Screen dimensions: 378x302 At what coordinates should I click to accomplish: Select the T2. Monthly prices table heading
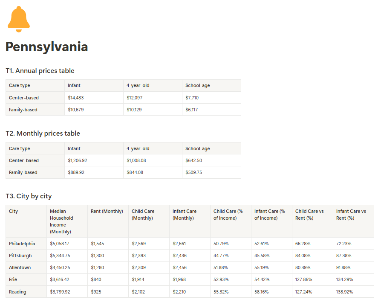[x=43, y=134]
